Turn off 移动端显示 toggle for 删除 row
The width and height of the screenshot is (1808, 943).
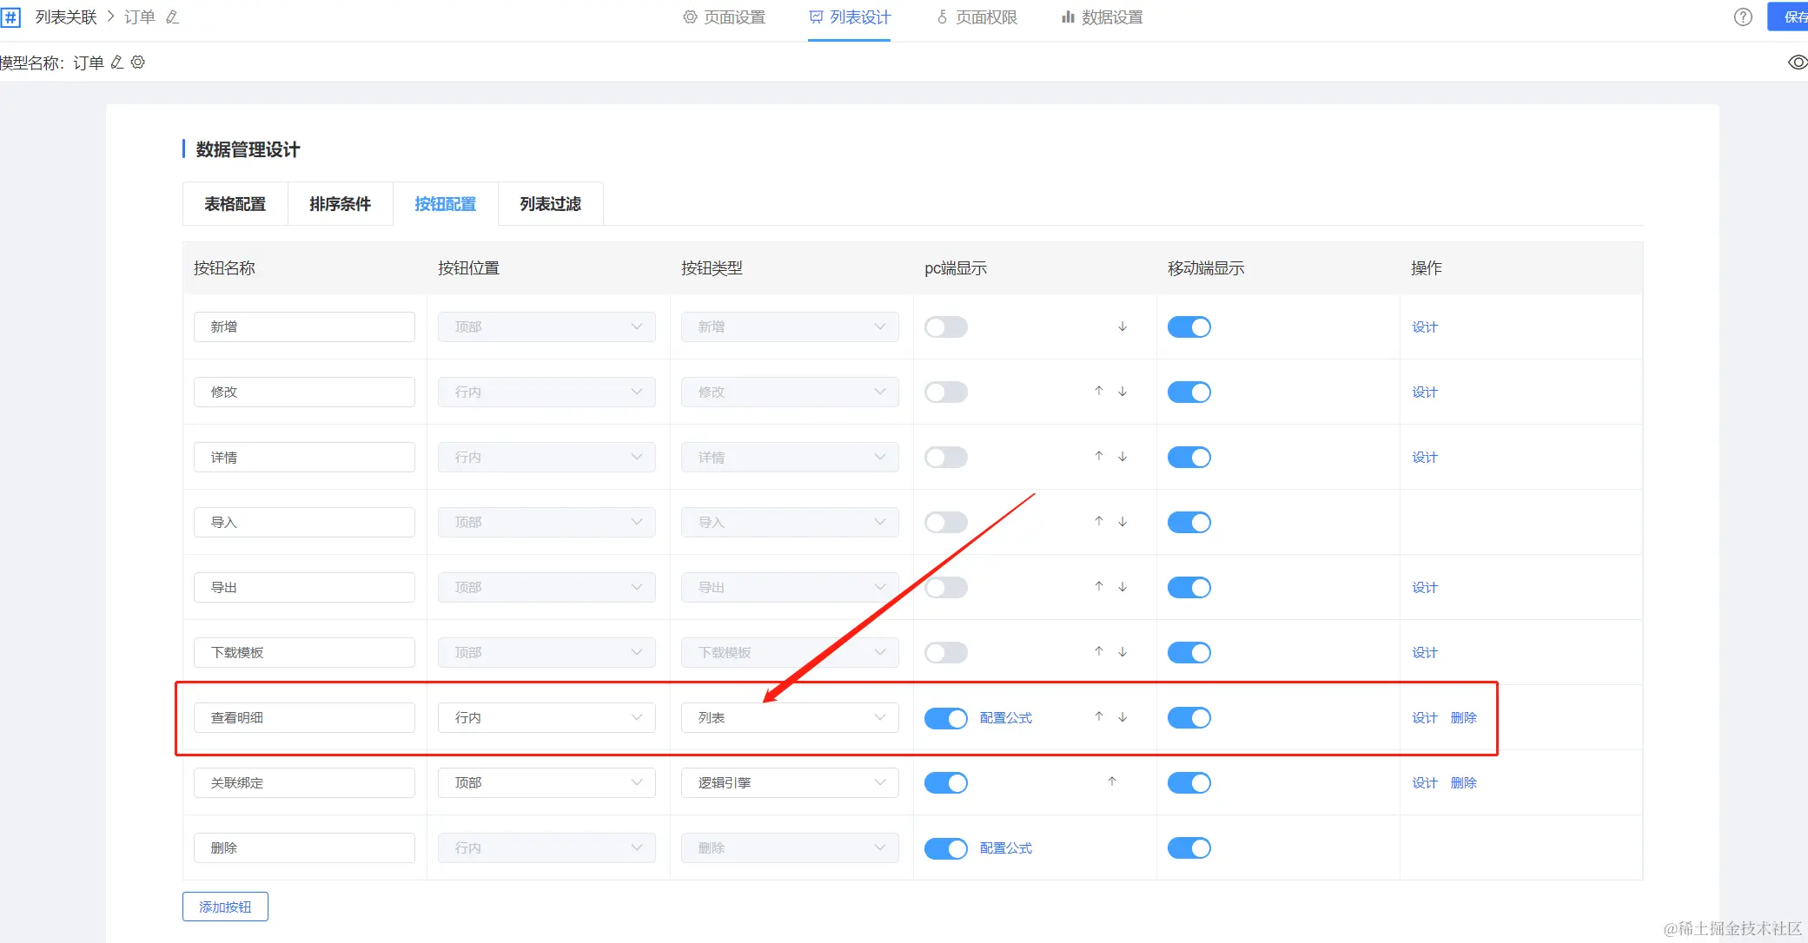tap(1189, 848)
